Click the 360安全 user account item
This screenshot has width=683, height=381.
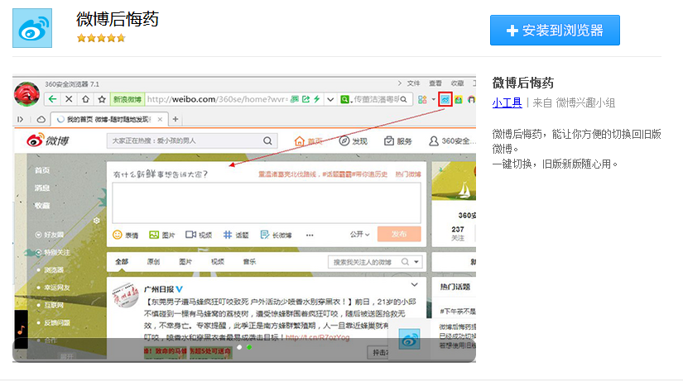click(x=452, y=141)
